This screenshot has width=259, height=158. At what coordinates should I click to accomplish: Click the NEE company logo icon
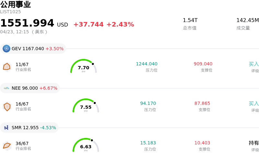coord(6,88)
